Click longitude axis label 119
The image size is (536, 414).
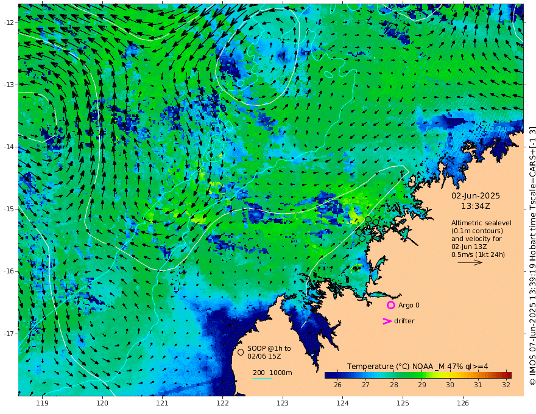[x=42, y=403]
